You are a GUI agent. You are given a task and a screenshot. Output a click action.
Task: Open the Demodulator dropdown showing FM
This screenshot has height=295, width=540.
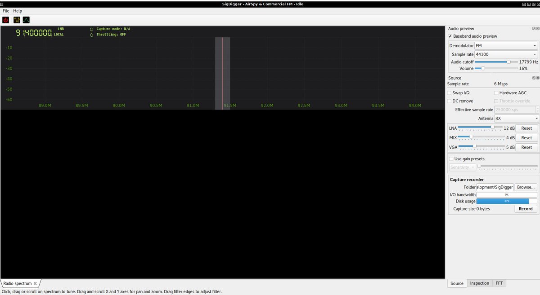pos(506,45)
